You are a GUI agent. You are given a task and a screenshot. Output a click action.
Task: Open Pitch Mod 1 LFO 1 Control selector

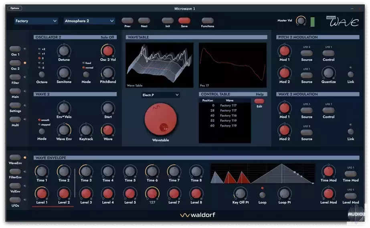(328, 53)
